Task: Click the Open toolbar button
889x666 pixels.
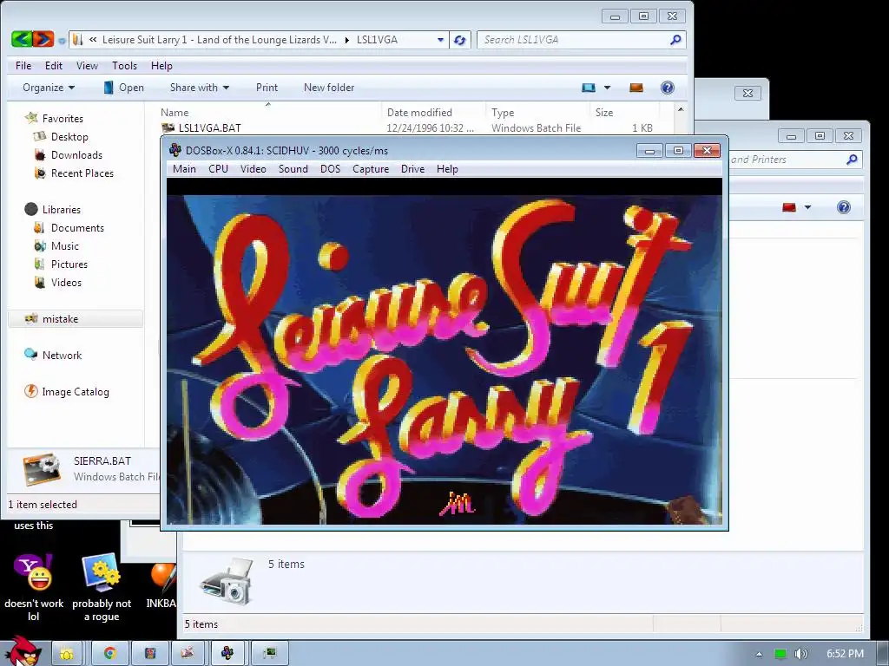Action: 123,88
